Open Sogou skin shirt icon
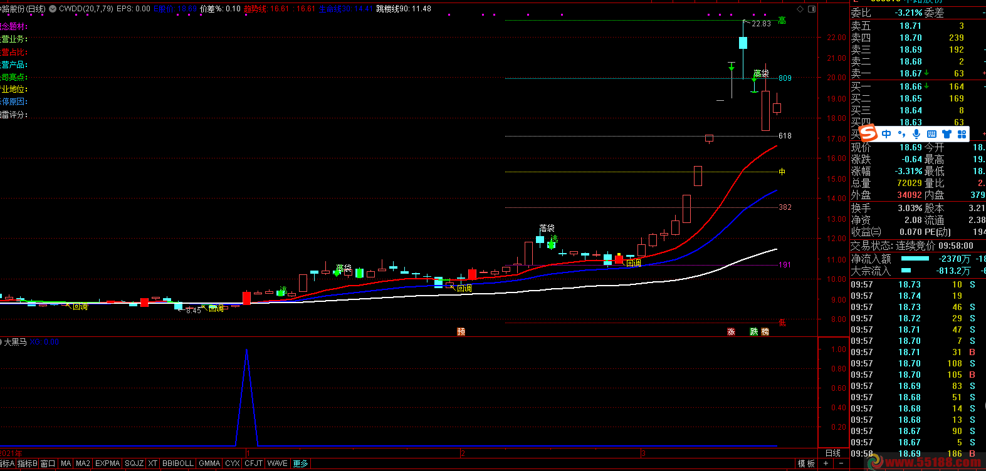 point(947,133)
